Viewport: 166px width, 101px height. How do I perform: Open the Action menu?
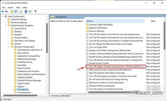coord(11,8)
